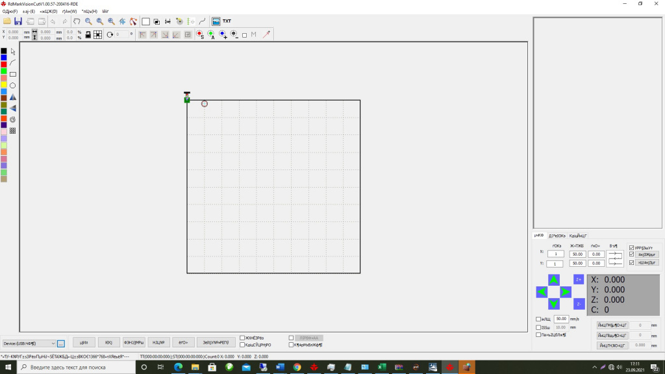The width and height of the screenshot is (665, 374).
Task: Jog the laser head left with green left arrow
Action: (x=542, y=292)
